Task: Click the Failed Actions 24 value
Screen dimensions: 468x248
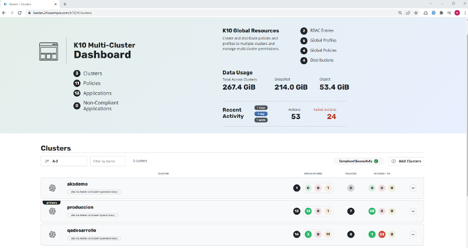Action: (x=331, y=117)
